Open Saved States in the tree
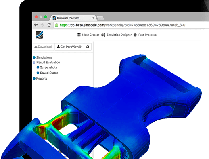The height and width of the screenshot is (159, 209). coord(49,73)
